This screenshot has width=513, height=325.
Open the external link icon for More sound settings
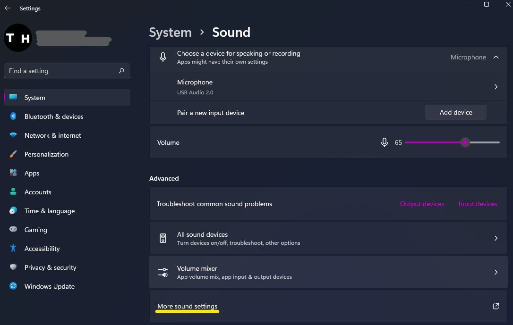click(x=496, y=306)
